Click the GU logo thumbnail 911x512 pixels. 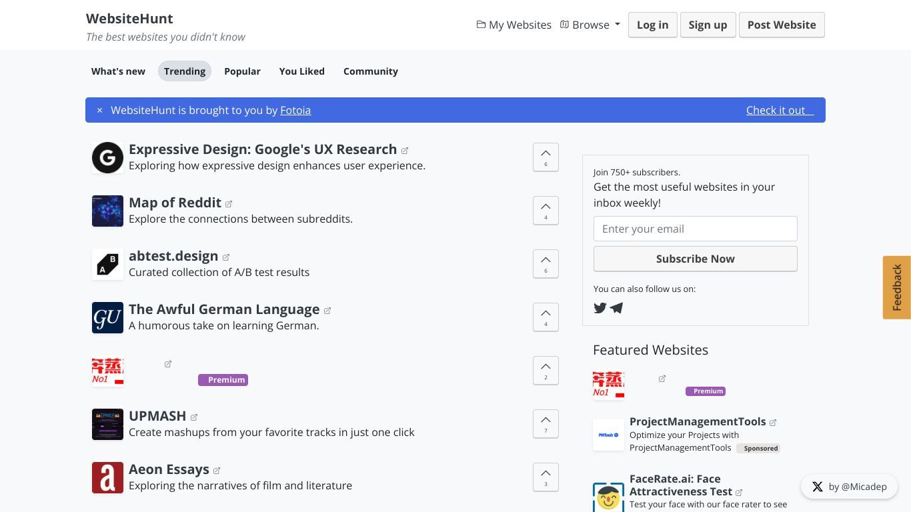(107, 318)
